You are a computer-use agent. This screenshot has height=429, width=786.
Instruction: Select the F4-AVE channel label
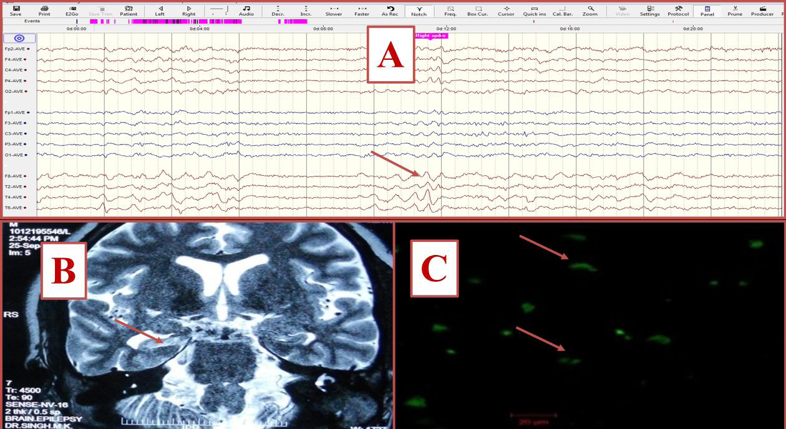[x=15, y=59]
